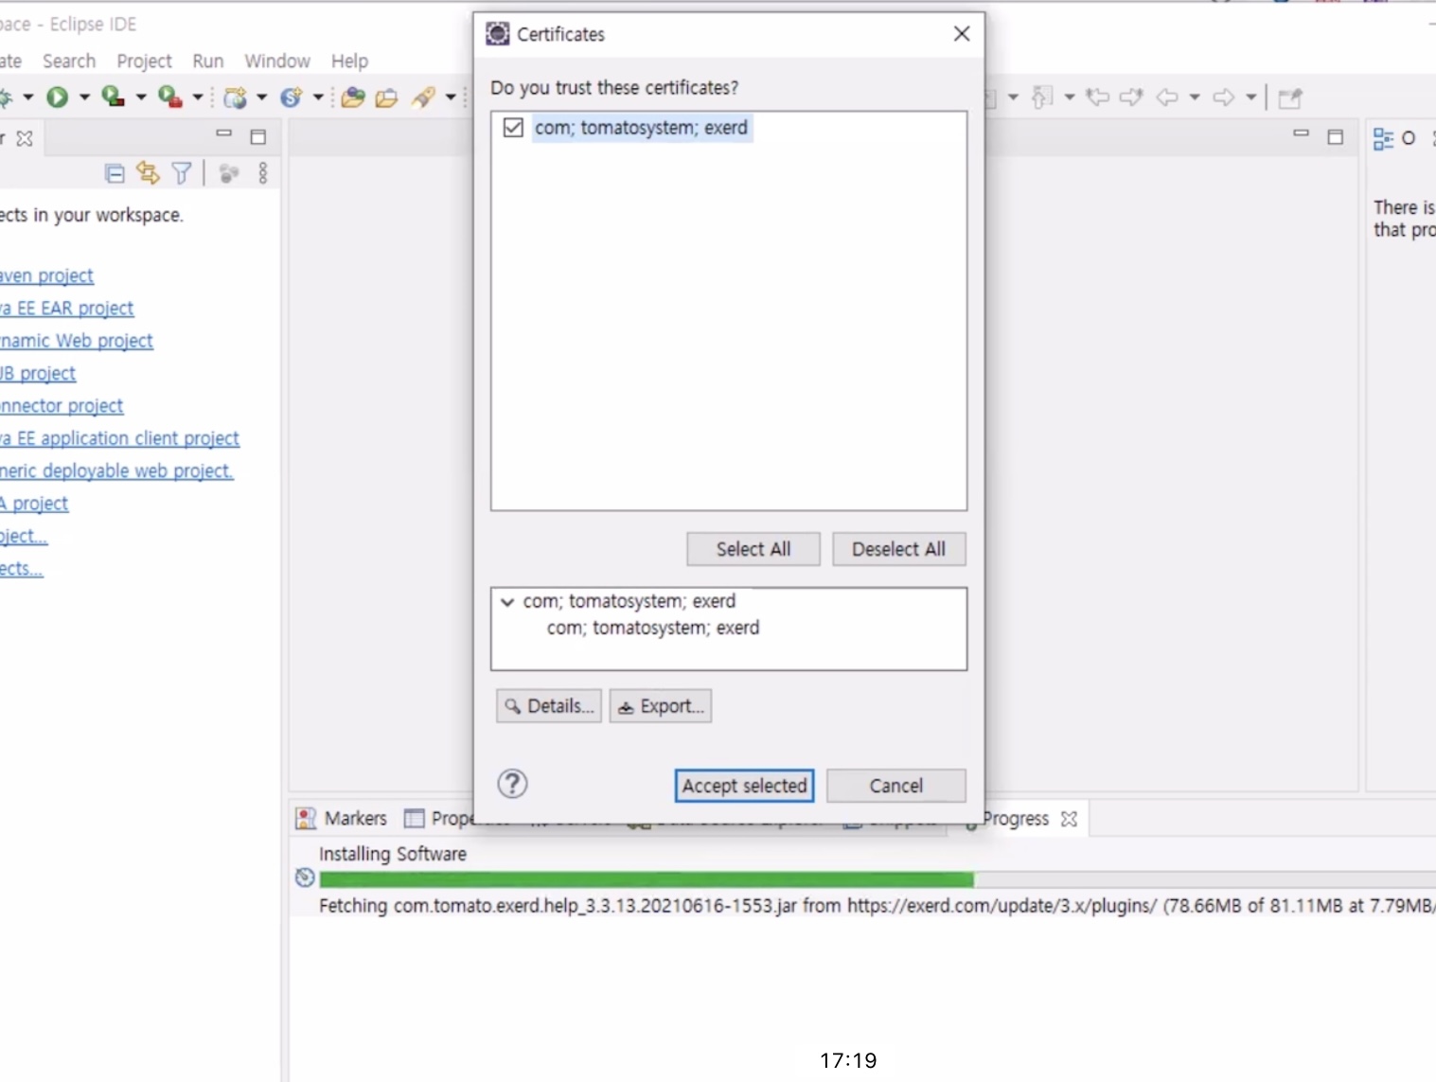Click the Open Task folder icon
This screenshot has width=1436, height=1082.
386,97
